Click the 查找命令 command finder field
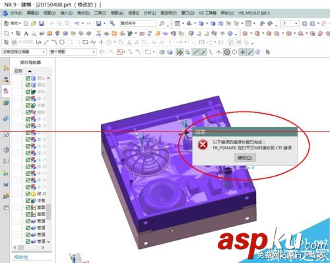The height and width of the screenshot is (263, 330). pos(138,23)
